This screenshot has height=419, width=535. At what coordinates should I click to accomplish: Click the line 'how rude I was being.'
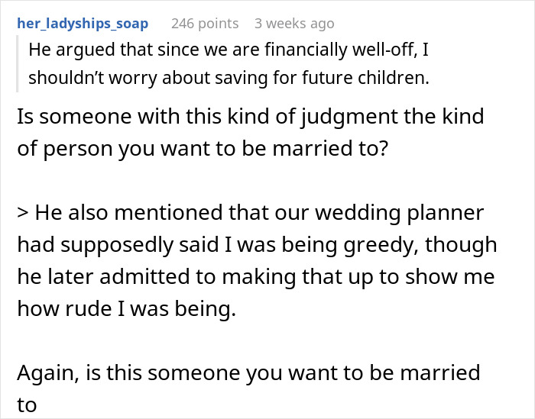coord(123,309)
